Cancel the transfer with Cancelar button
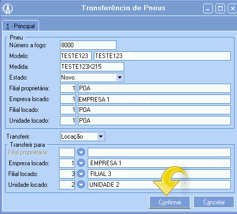 (214, 202)
